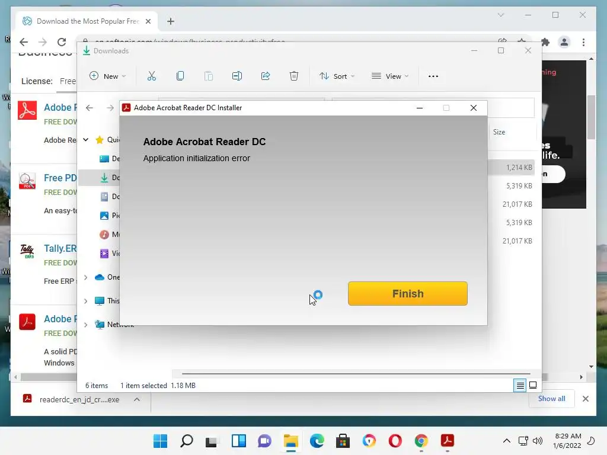Screen dimensions: 607x455
Task: Click Free PDF link on Softonic page
Action: [x=60, y=178]
